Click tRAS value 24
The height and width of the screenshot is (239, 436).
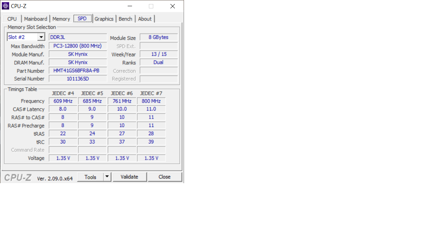(x=92, y=134)
